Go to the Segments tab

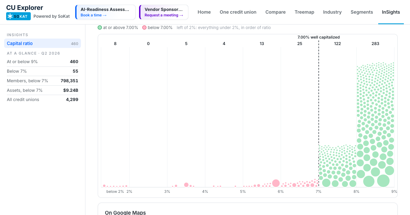tap(362, 12)
